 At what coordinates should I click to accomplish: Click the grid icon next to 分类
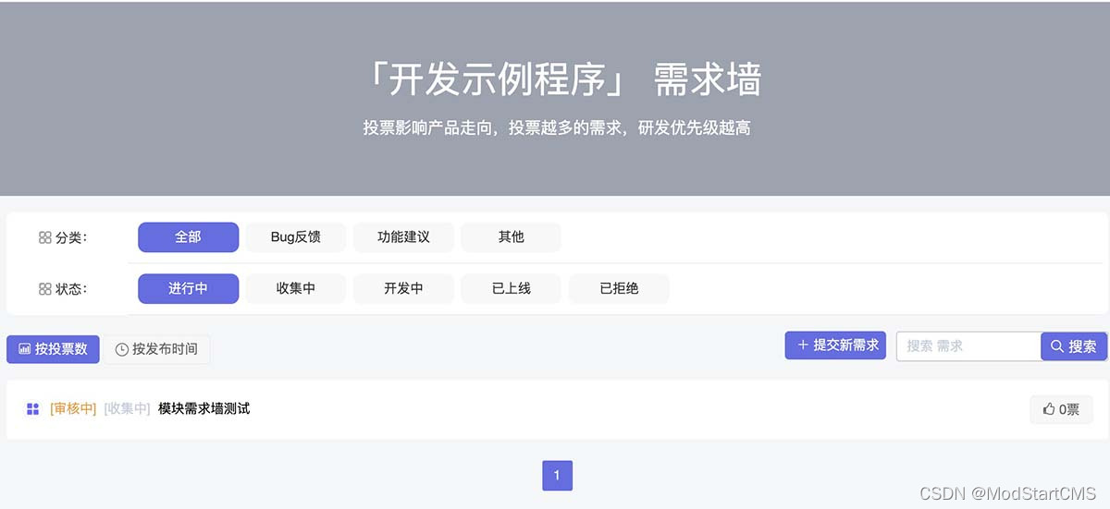pyautogui.click(x=44, y=237)
